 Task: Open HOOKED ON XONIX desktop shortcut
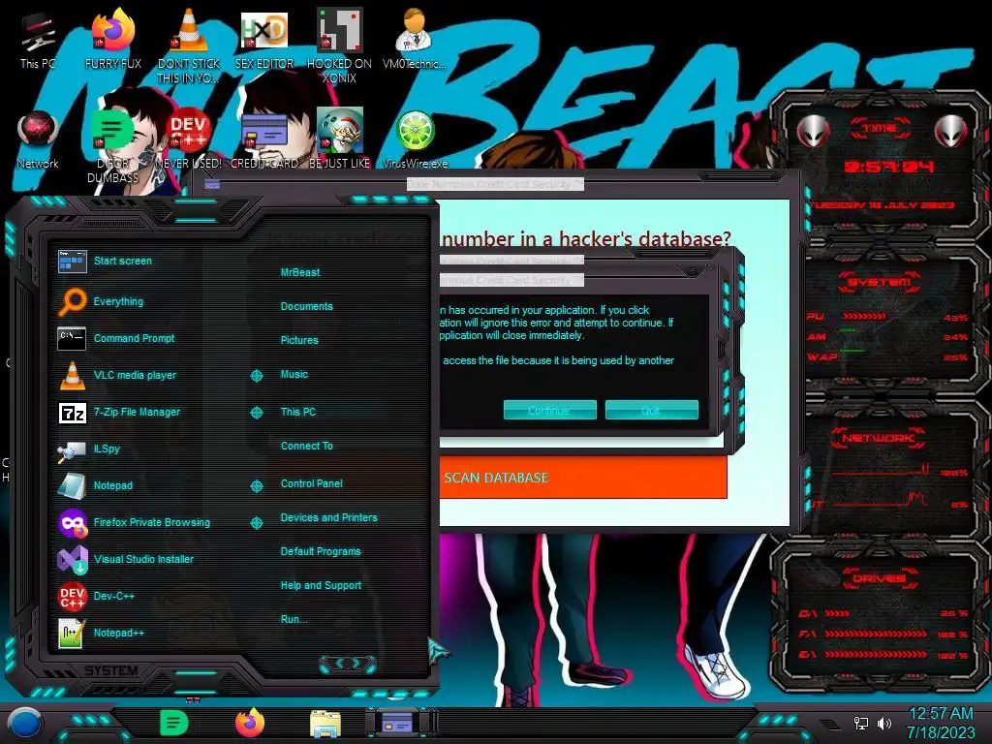coord(339,46)
